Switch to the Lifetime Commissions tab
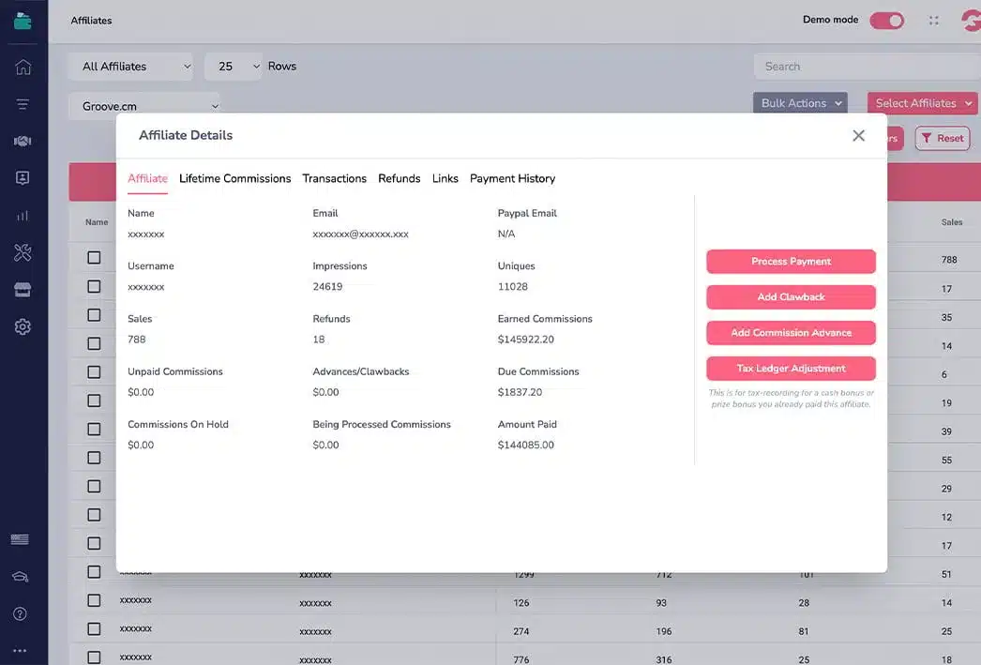This screenshot has width=981, height=665. click(234, 178)
